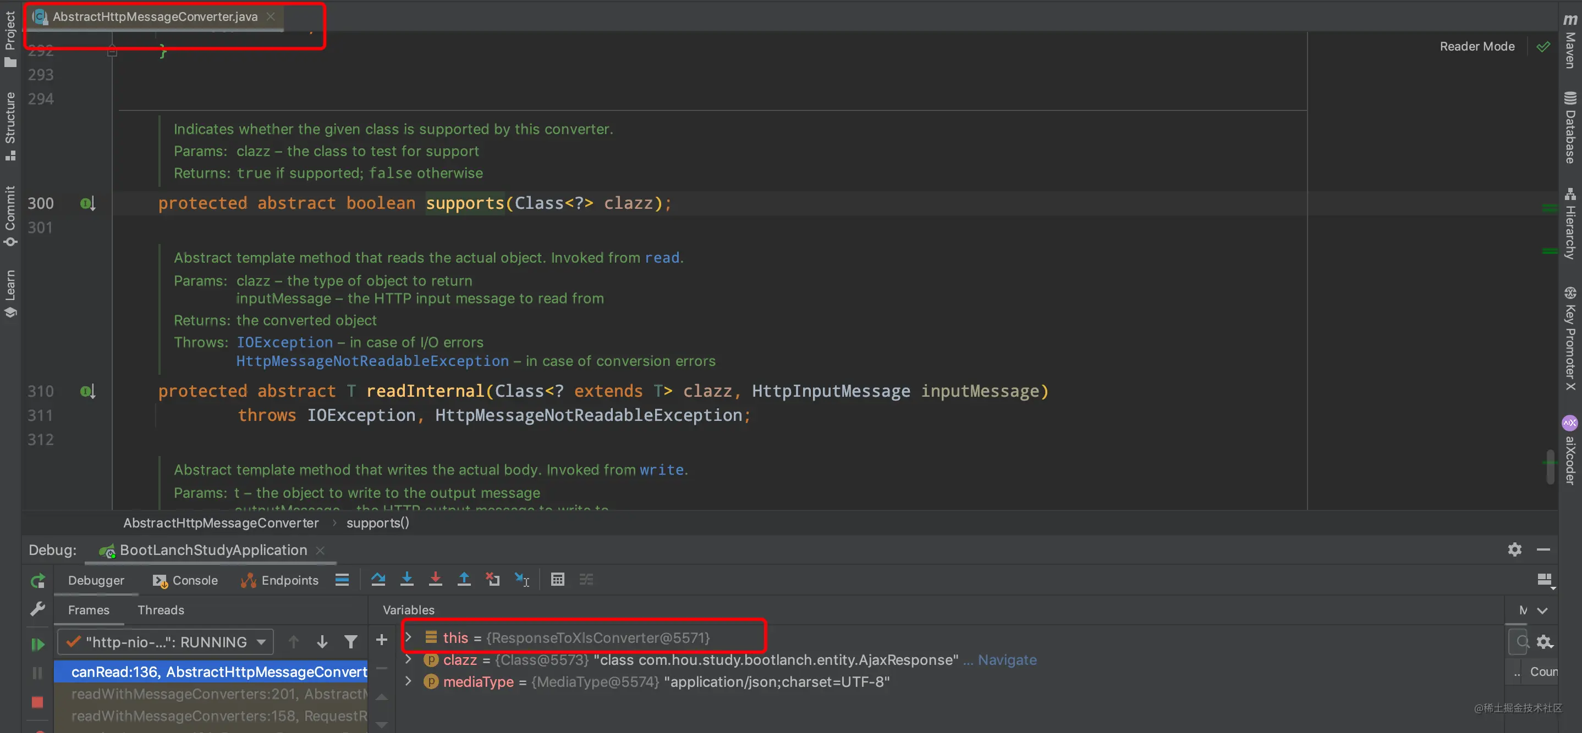Switch to the Console debug tab
1582x733 pixels.
(185, 580)
